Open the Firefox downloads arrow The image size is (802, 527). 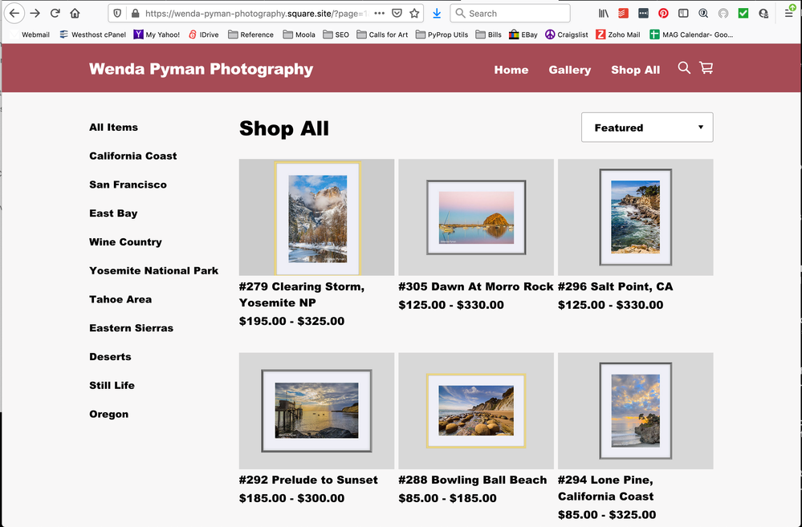point(437,14)
